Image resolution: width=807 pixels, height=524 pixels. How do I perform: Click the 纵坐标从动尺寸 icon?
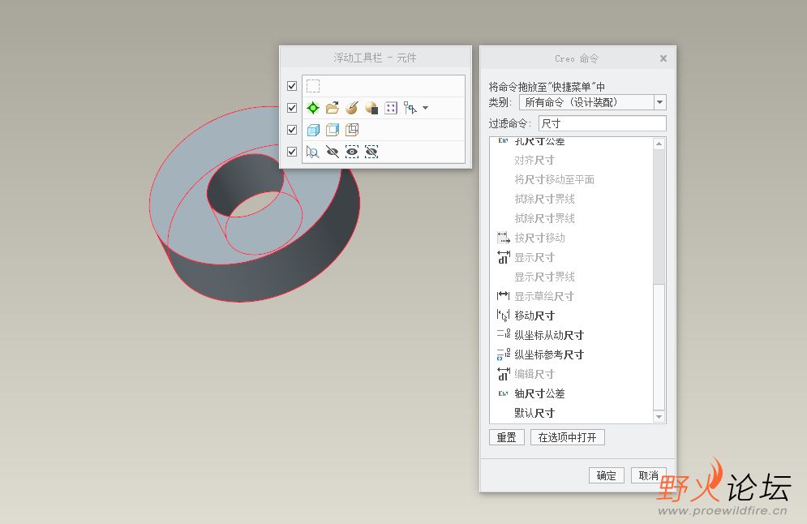click(504, 334)
